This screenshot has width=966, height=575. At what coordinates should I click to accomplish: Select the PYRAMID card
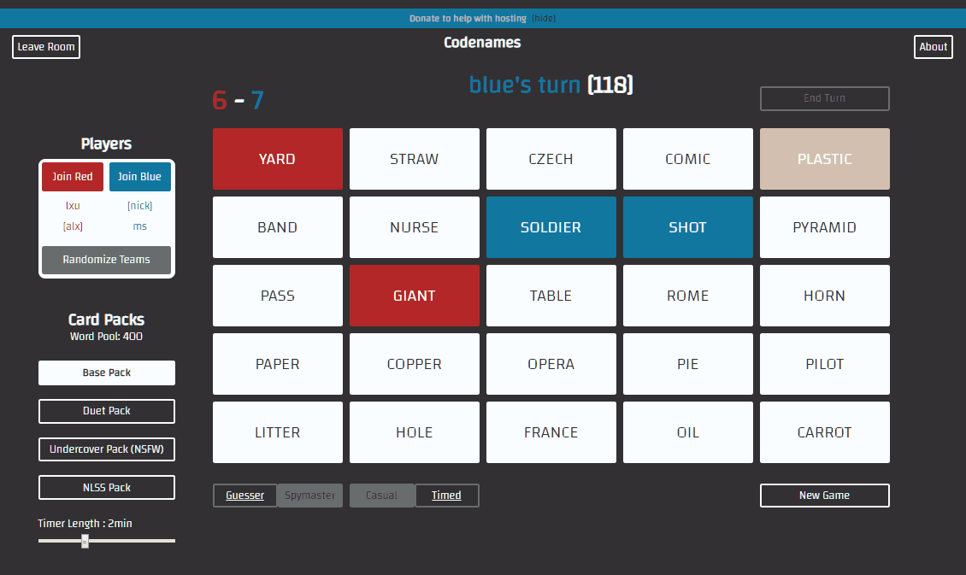tap(824, 227)
